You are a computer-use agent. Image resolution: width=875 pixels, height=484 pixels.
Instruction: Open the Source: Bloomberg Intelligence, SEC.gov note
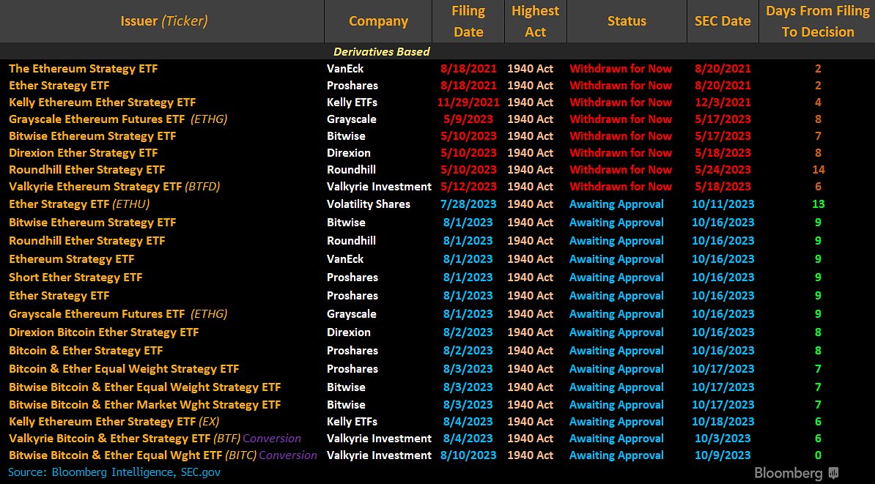[114, 472]
